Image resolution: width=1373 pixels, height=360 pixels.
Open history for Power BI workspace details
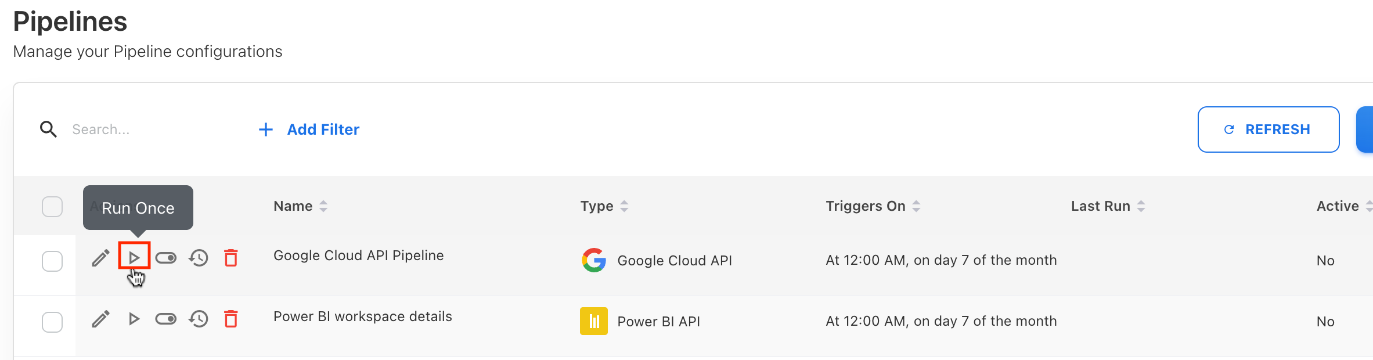click(199, 319)
